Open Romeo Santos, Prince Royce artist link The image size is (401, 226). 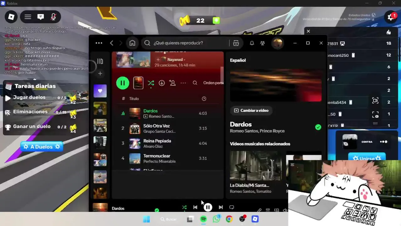coord(257,131)
